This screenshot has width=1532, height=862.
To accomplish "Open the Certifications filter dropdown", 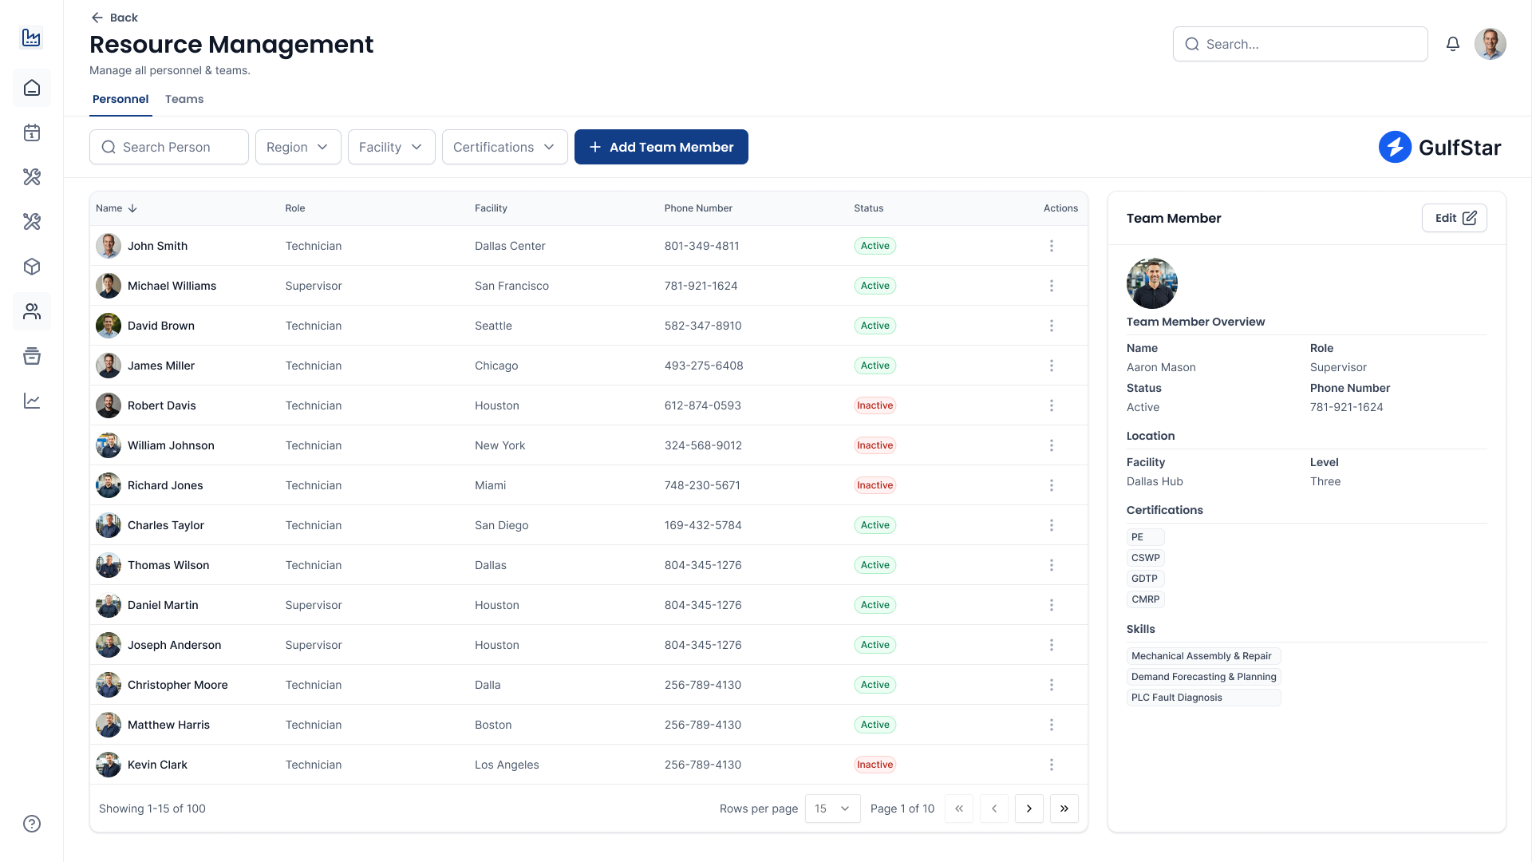I will point(504,147).
